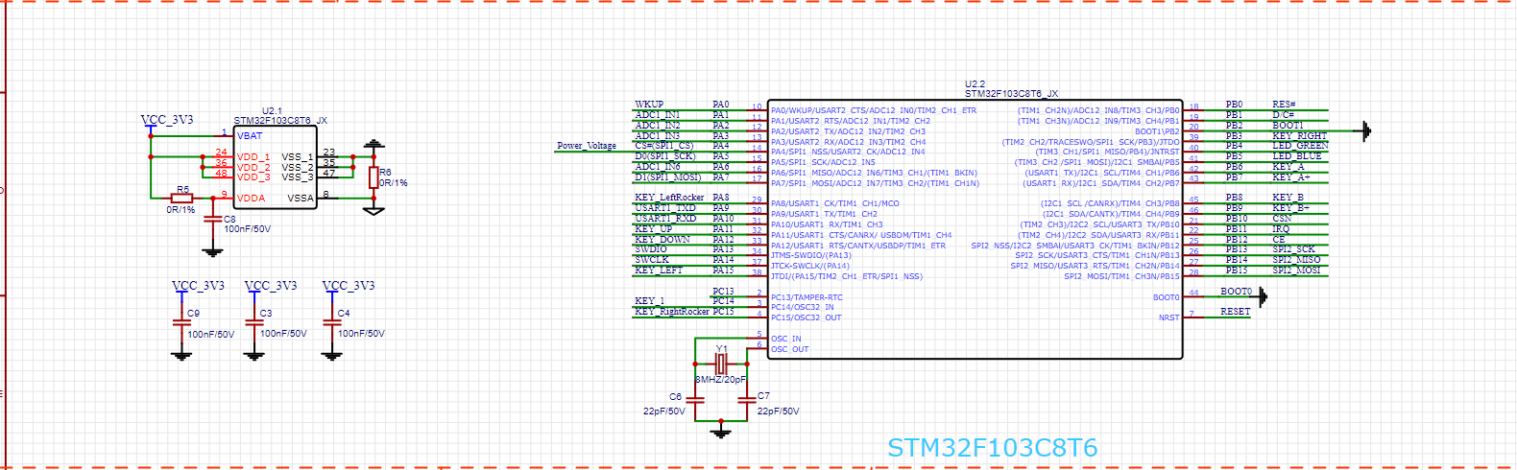This screenshot has width=1517, height=470.
Task: Click the ADC1_IN6 net label
Action: [x=658, y=167]
